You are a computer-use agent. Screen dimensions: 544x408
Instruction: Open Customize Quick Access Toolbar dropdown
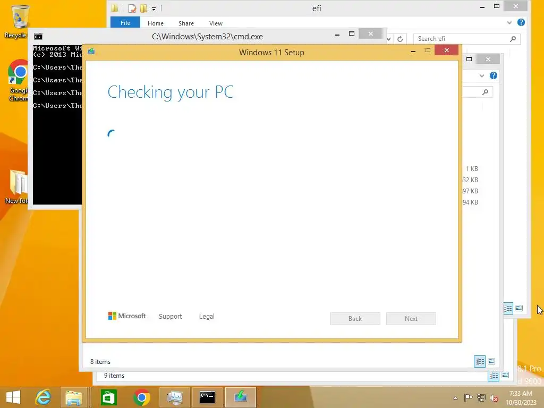pyautogui.click(x=154, y=8)
